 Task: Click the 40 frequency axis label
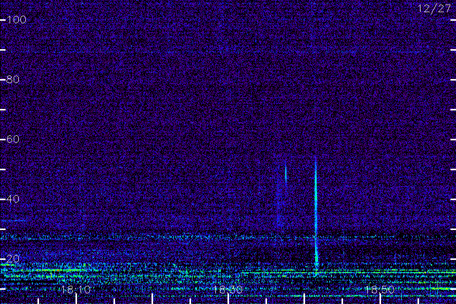(x=13, y=199)
